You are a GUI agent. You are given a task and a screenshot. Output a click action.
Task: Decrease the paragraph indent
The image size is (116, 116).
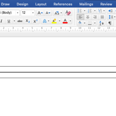click(110, 11)
